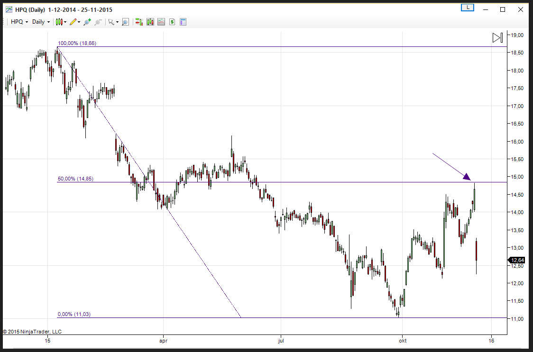Select the arrow cursor pointer tool

tap(110, 22)
